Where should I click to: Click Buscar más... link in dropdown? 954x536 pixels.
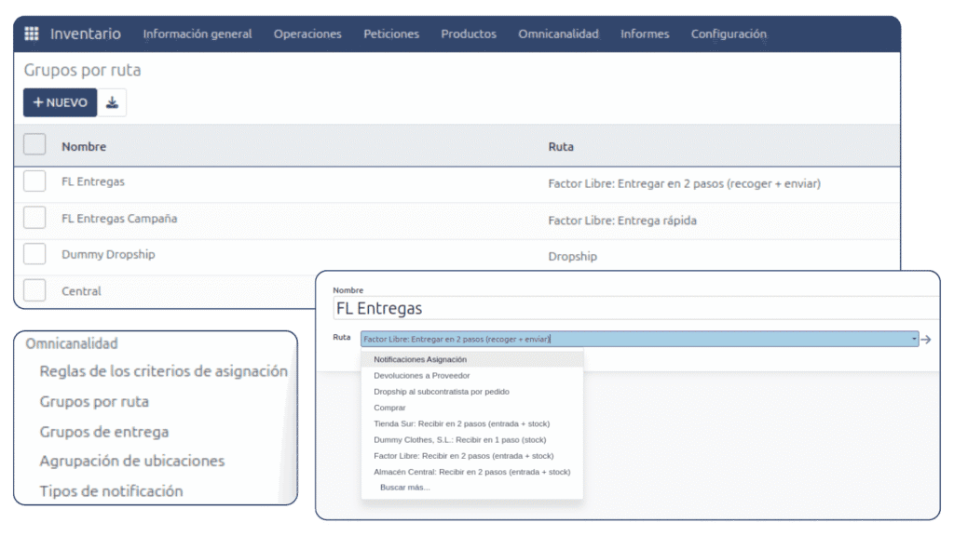[404, 488]
